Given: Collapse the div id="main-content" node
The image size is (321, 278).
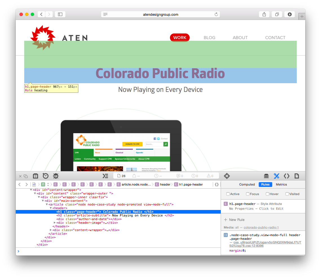Looking at the screenshot, I should coord(43,201).
